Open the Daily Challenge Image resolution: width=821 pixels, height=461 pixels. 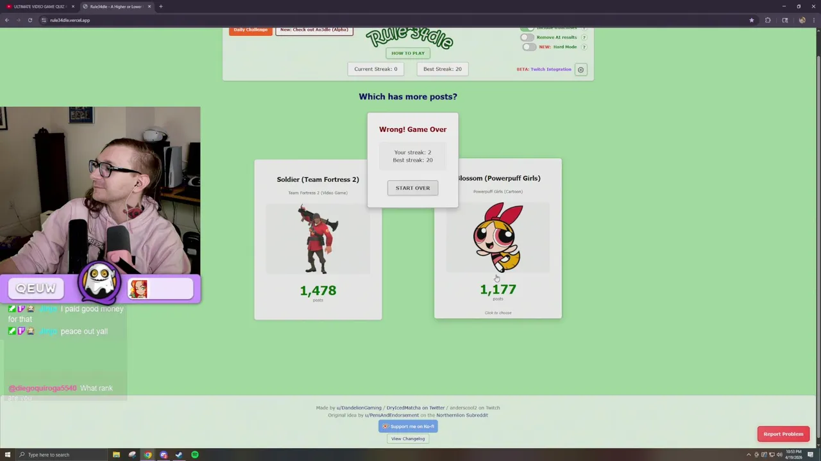click(x=250, y=30)
